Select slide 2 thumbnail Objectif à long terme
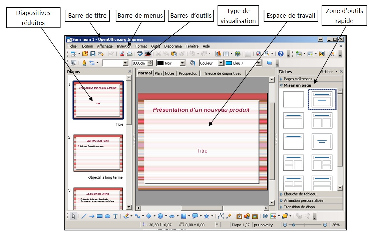Screen dimensions: 371x234 pyautogui.click(x=98, y=153)
